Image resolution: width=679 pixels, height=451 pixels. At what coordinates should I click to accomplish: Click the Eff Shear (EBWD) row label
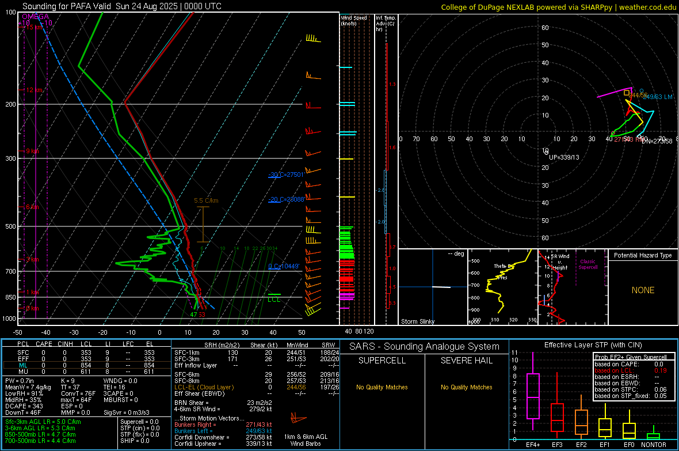pos(200,394)
